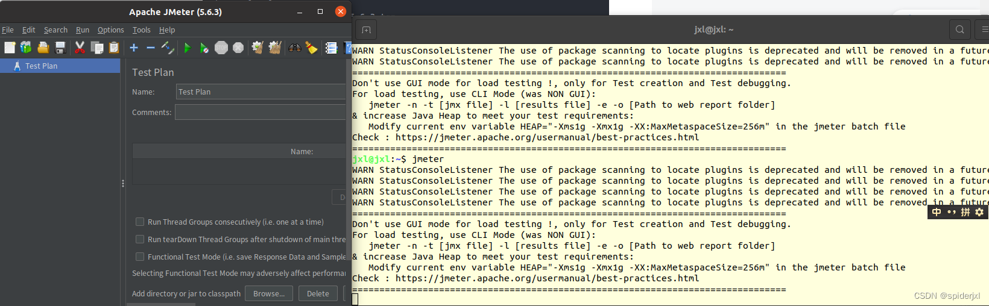Click the Open folder icon in toolbar
This screenshot has height=306, width=989.
pyautogui.click(x=43, y=48)
